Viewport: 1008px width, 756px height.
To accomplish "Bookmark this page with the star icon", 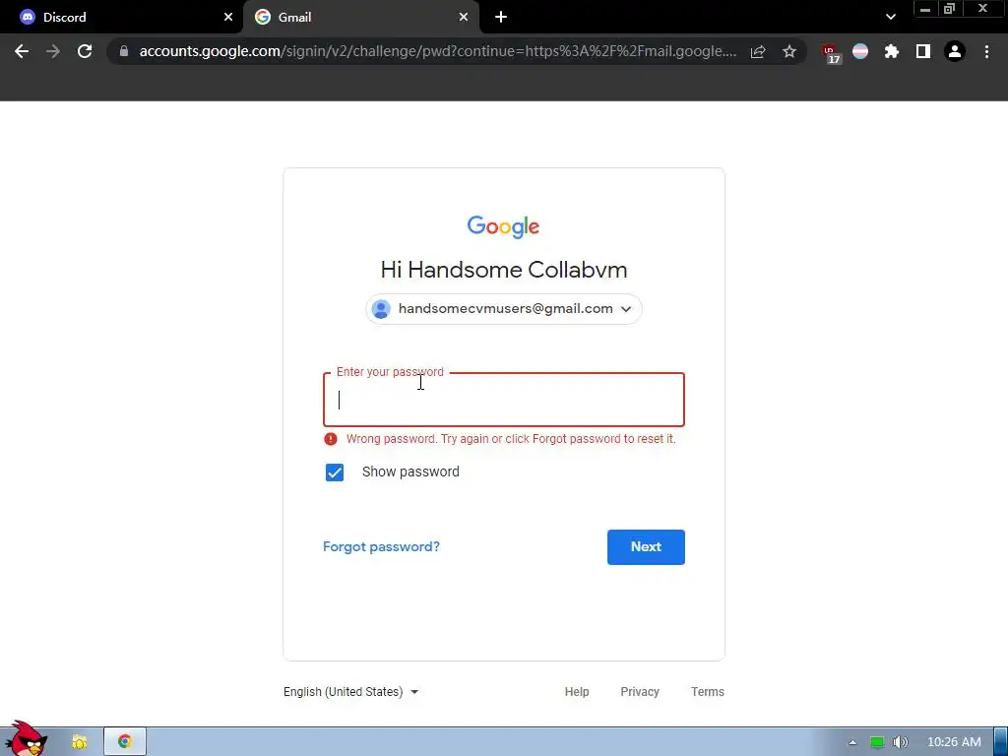I will (x=789, y=51).
